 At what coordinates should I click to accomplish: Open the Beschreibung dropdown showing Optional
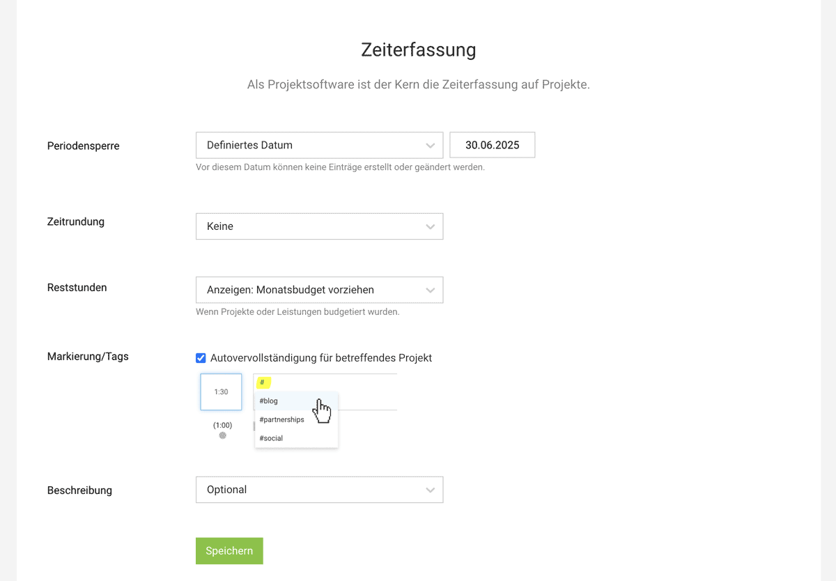pos(319,490)
